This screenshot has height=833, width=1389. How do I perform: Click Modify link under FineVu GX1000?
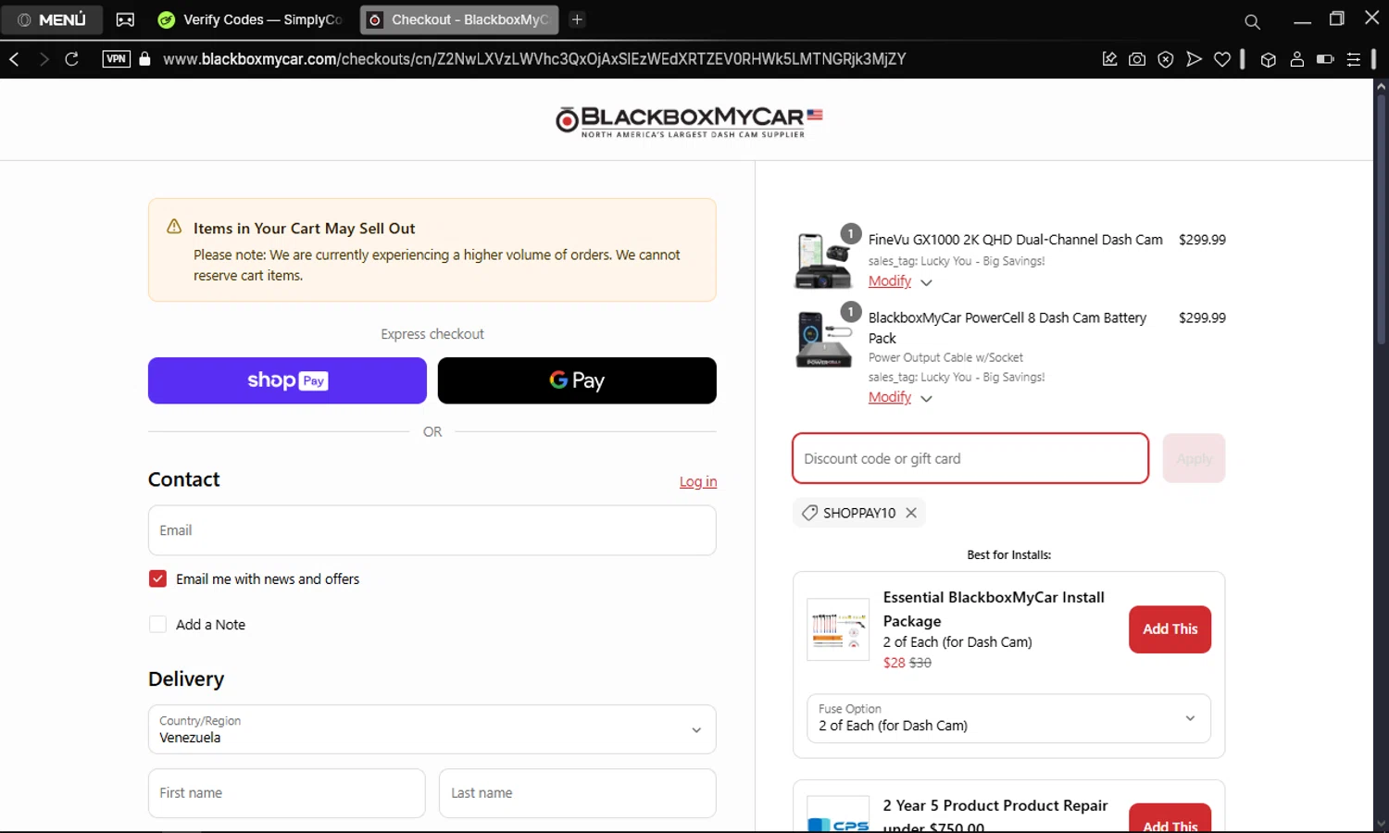point(890,280)
